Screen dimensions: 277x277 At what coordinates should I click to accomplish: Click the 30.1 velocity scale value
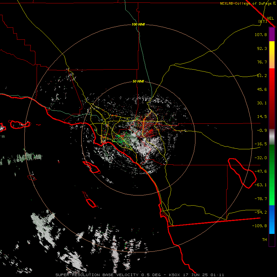click(x=262, y=103)
